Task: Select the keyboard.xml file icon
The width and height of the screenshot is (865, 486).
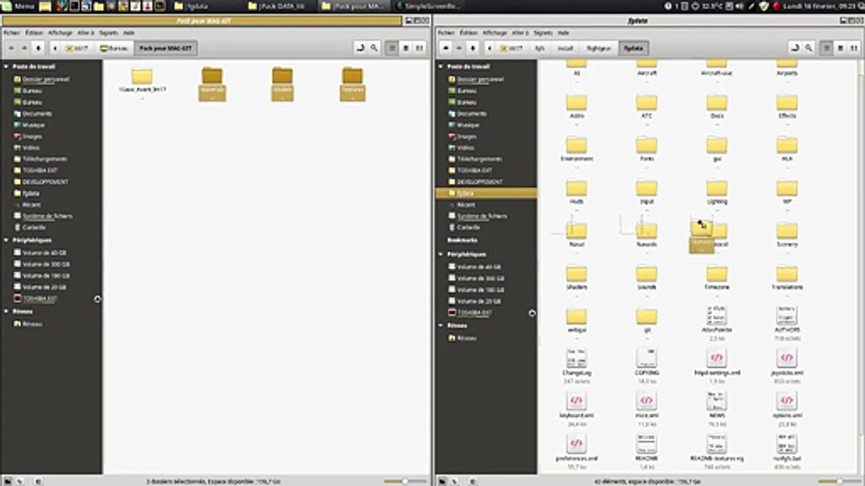Action: pos(576,402)
